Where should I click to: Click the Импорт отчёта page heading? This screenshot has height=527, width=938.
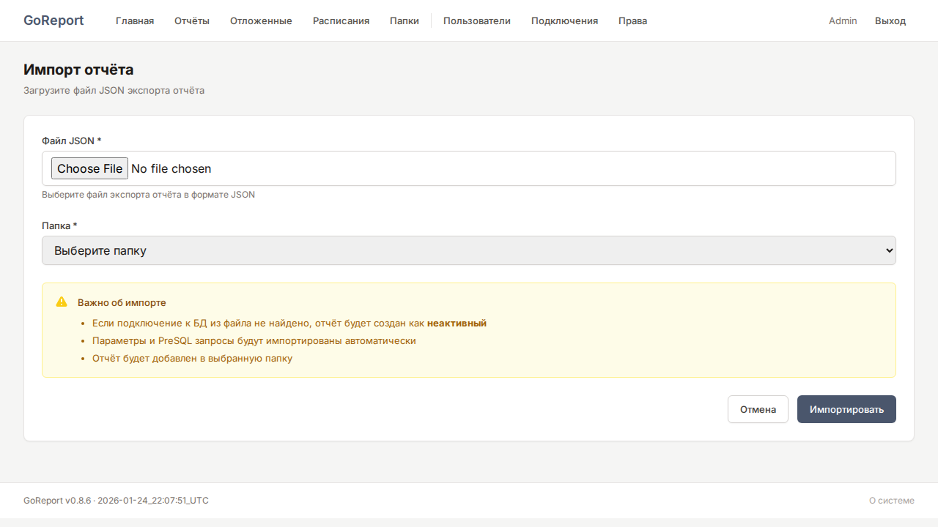[78, 70]
